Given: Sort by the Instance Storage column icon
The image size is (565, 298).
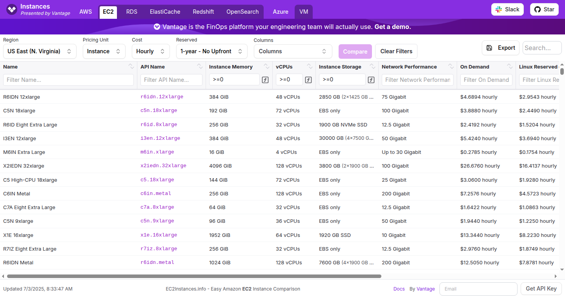Looking at the screenshot, I should tap(373, 67).
